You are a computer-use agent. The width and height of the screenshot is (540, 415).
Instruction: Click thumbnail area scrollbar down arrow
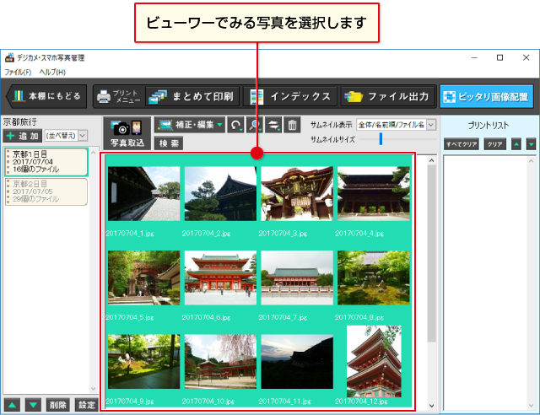(x=431, y=406)
